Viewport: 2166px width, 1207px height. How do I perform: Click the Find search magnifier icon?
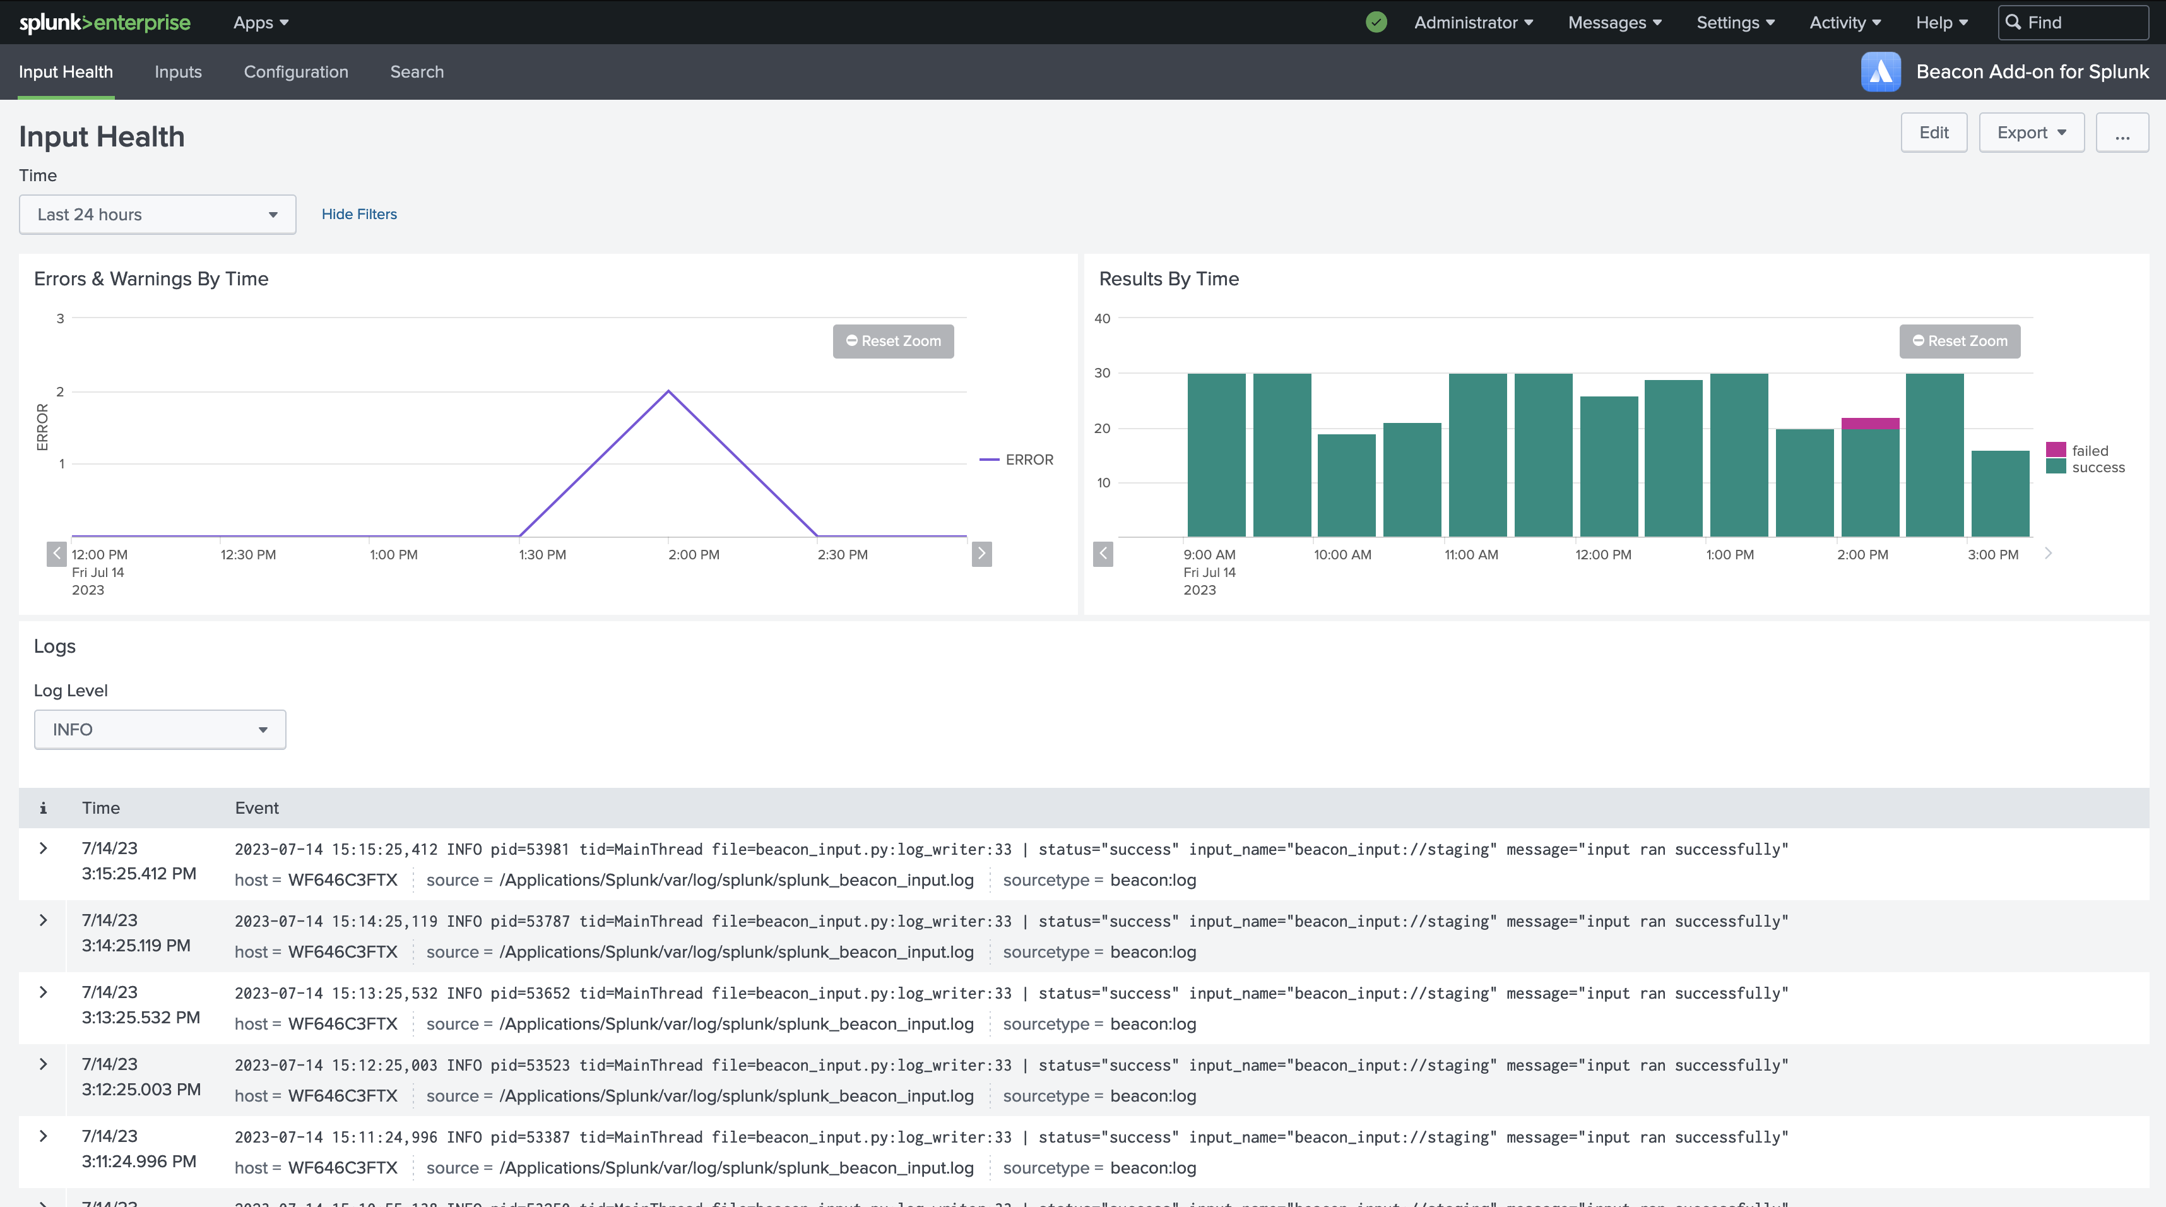pos(2013,23)
